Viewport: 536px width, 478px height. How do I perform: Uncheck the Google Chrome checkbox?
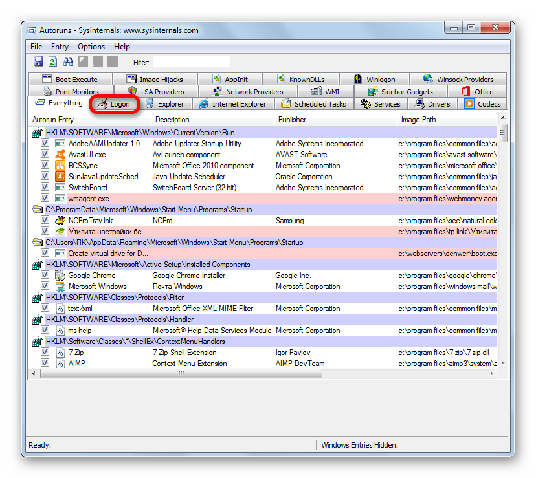[x=45, y=275]
